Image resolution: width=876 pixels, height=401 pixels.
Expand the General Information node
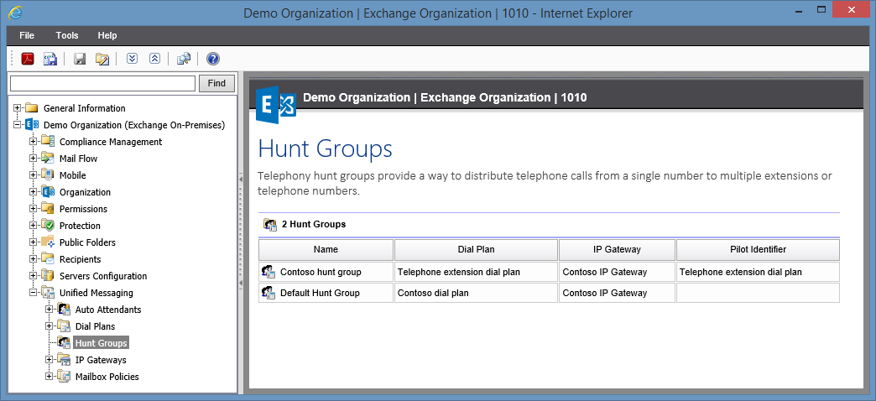click(x=18, y=107)
